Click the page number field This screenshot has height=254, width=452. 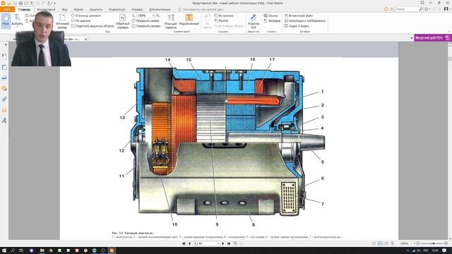tap(206, 243)
